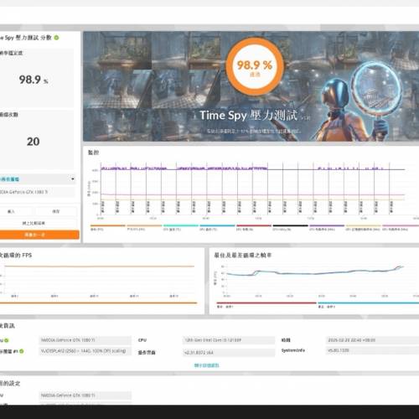The image size is (419, 419).
Task: Click the best and worst loop chart title
Action: coord(242,255)
